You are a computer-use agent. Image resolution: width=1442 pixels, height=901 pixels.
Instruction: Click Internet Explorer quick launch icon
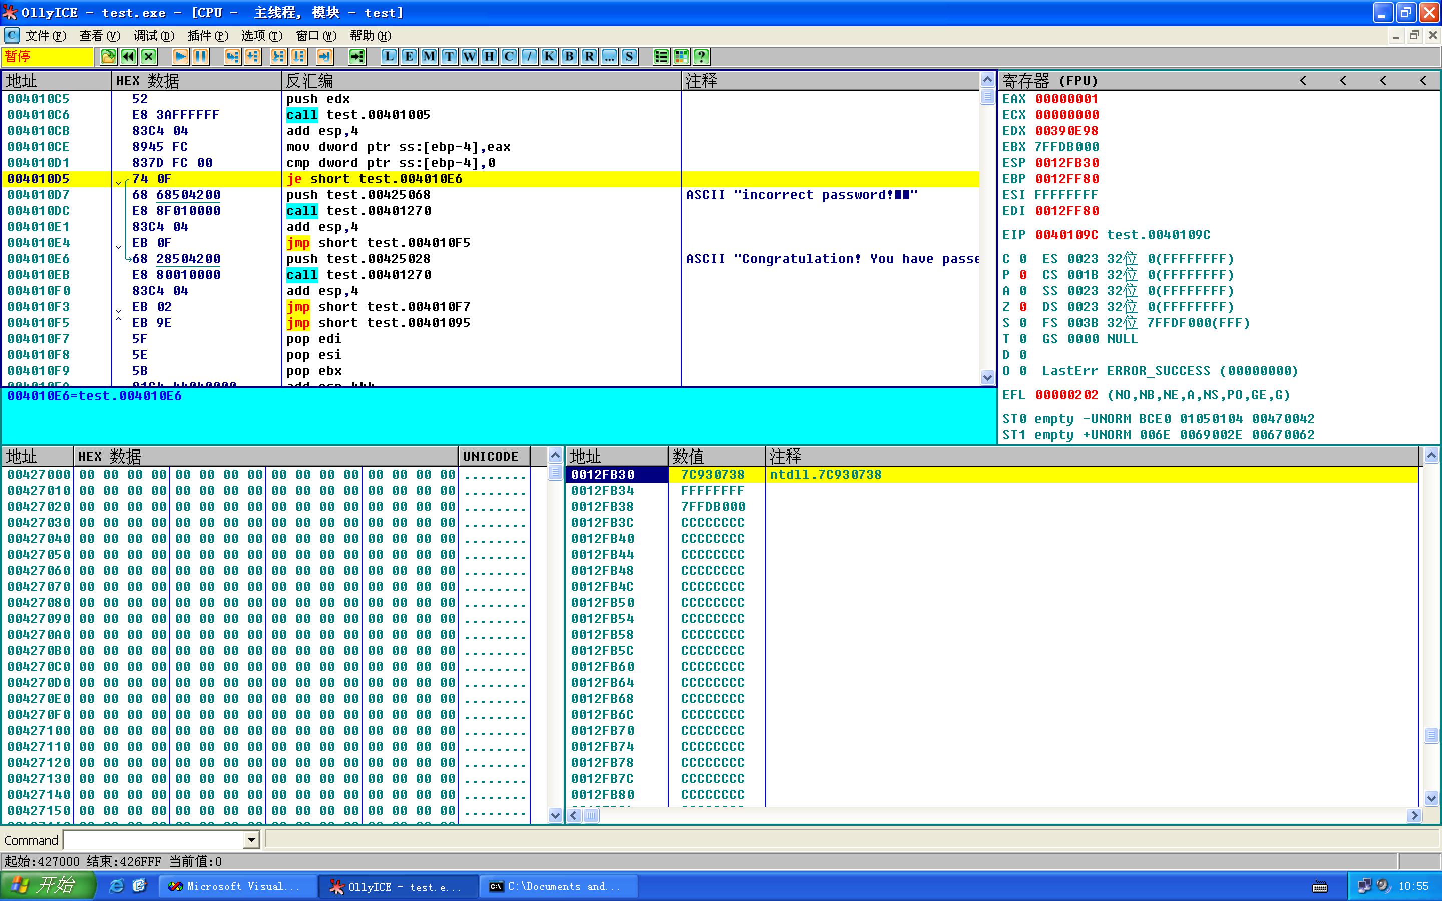(117, 886)
